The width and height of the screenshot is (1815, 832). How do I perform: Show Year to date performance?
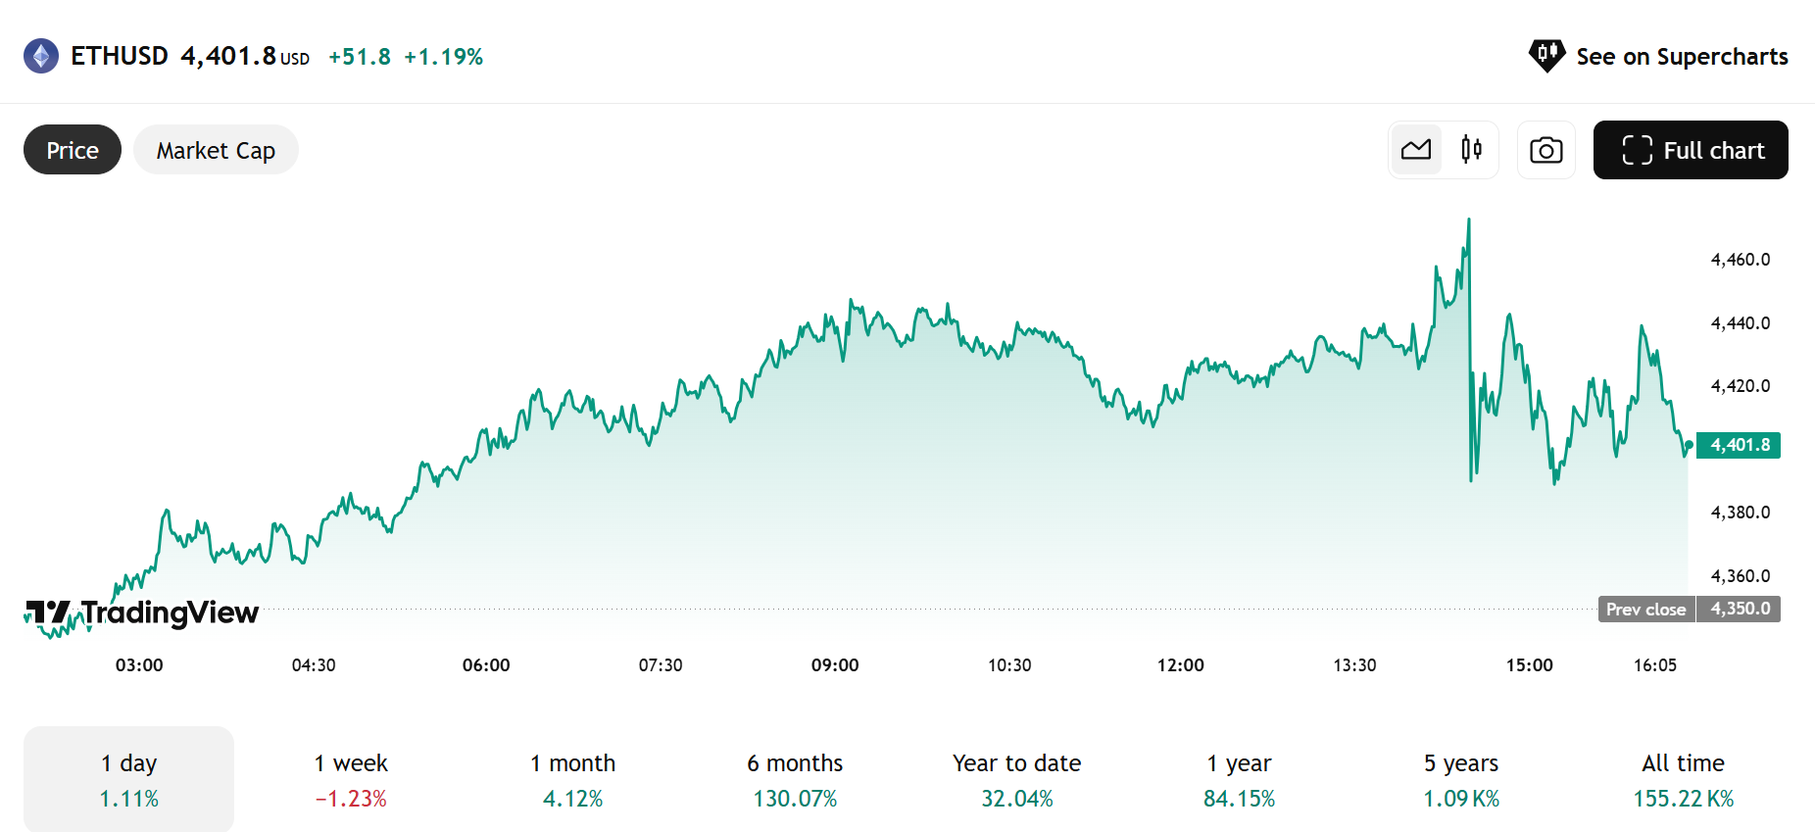tap(1017, 779)
